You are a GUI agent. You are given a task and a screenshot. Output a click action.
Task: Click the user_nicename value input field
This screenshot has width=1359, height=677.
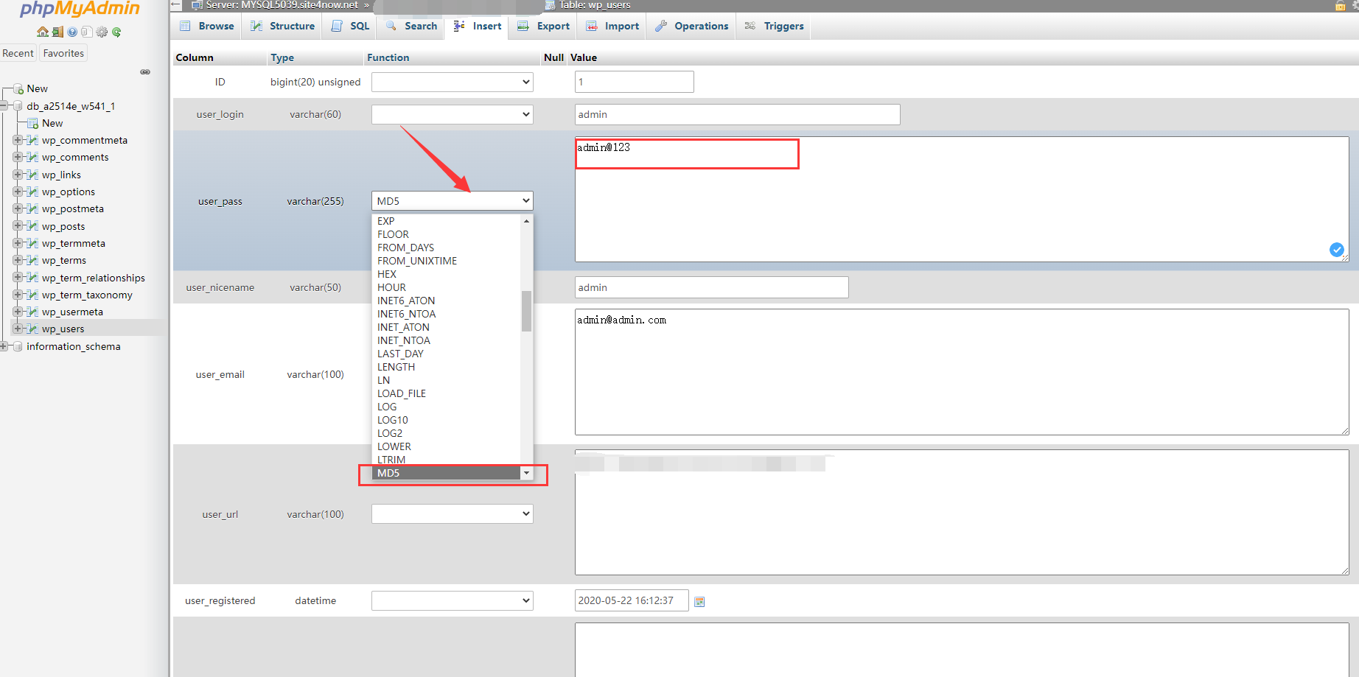coord(711,287)
